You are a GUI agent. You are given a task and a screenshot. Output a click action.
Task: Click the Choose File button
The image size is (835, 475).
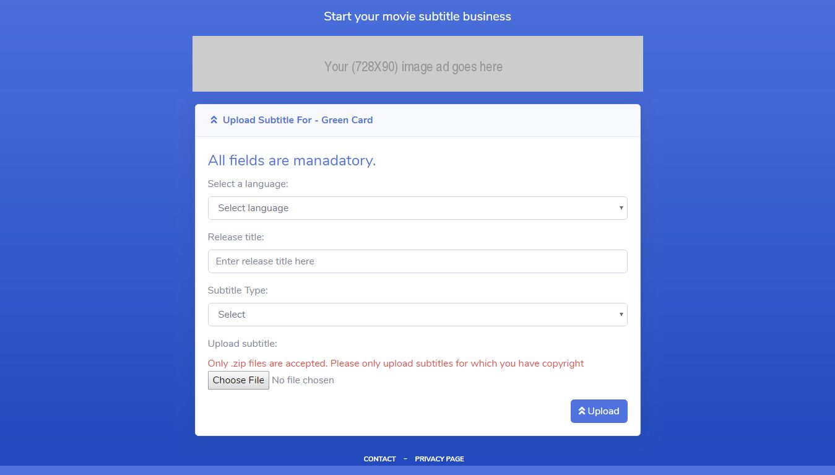tap(238, 380)
